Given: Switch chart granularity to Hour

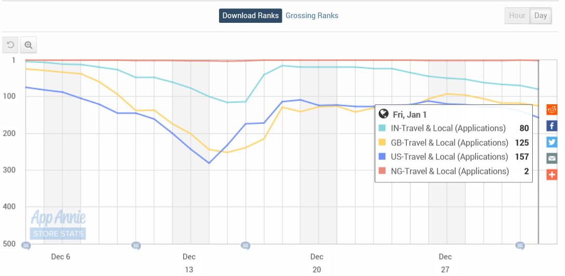Looking at the screenshot, I should point(517,16).
